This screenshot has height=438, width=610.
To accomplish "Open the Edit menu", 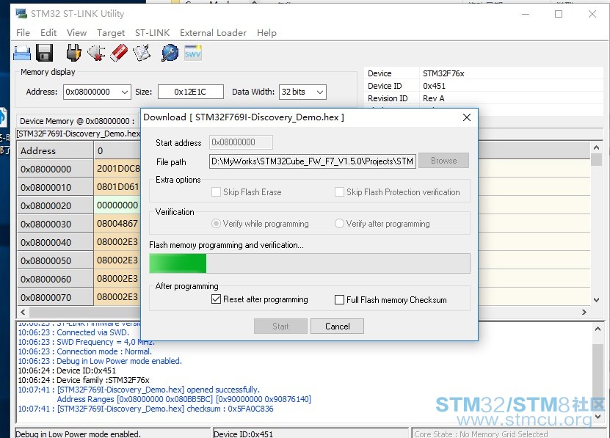I will [48, 33].
